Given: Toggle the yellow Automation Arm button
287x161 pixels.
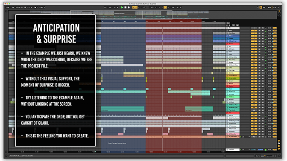Looking at the screenshot, I should 136,8.
